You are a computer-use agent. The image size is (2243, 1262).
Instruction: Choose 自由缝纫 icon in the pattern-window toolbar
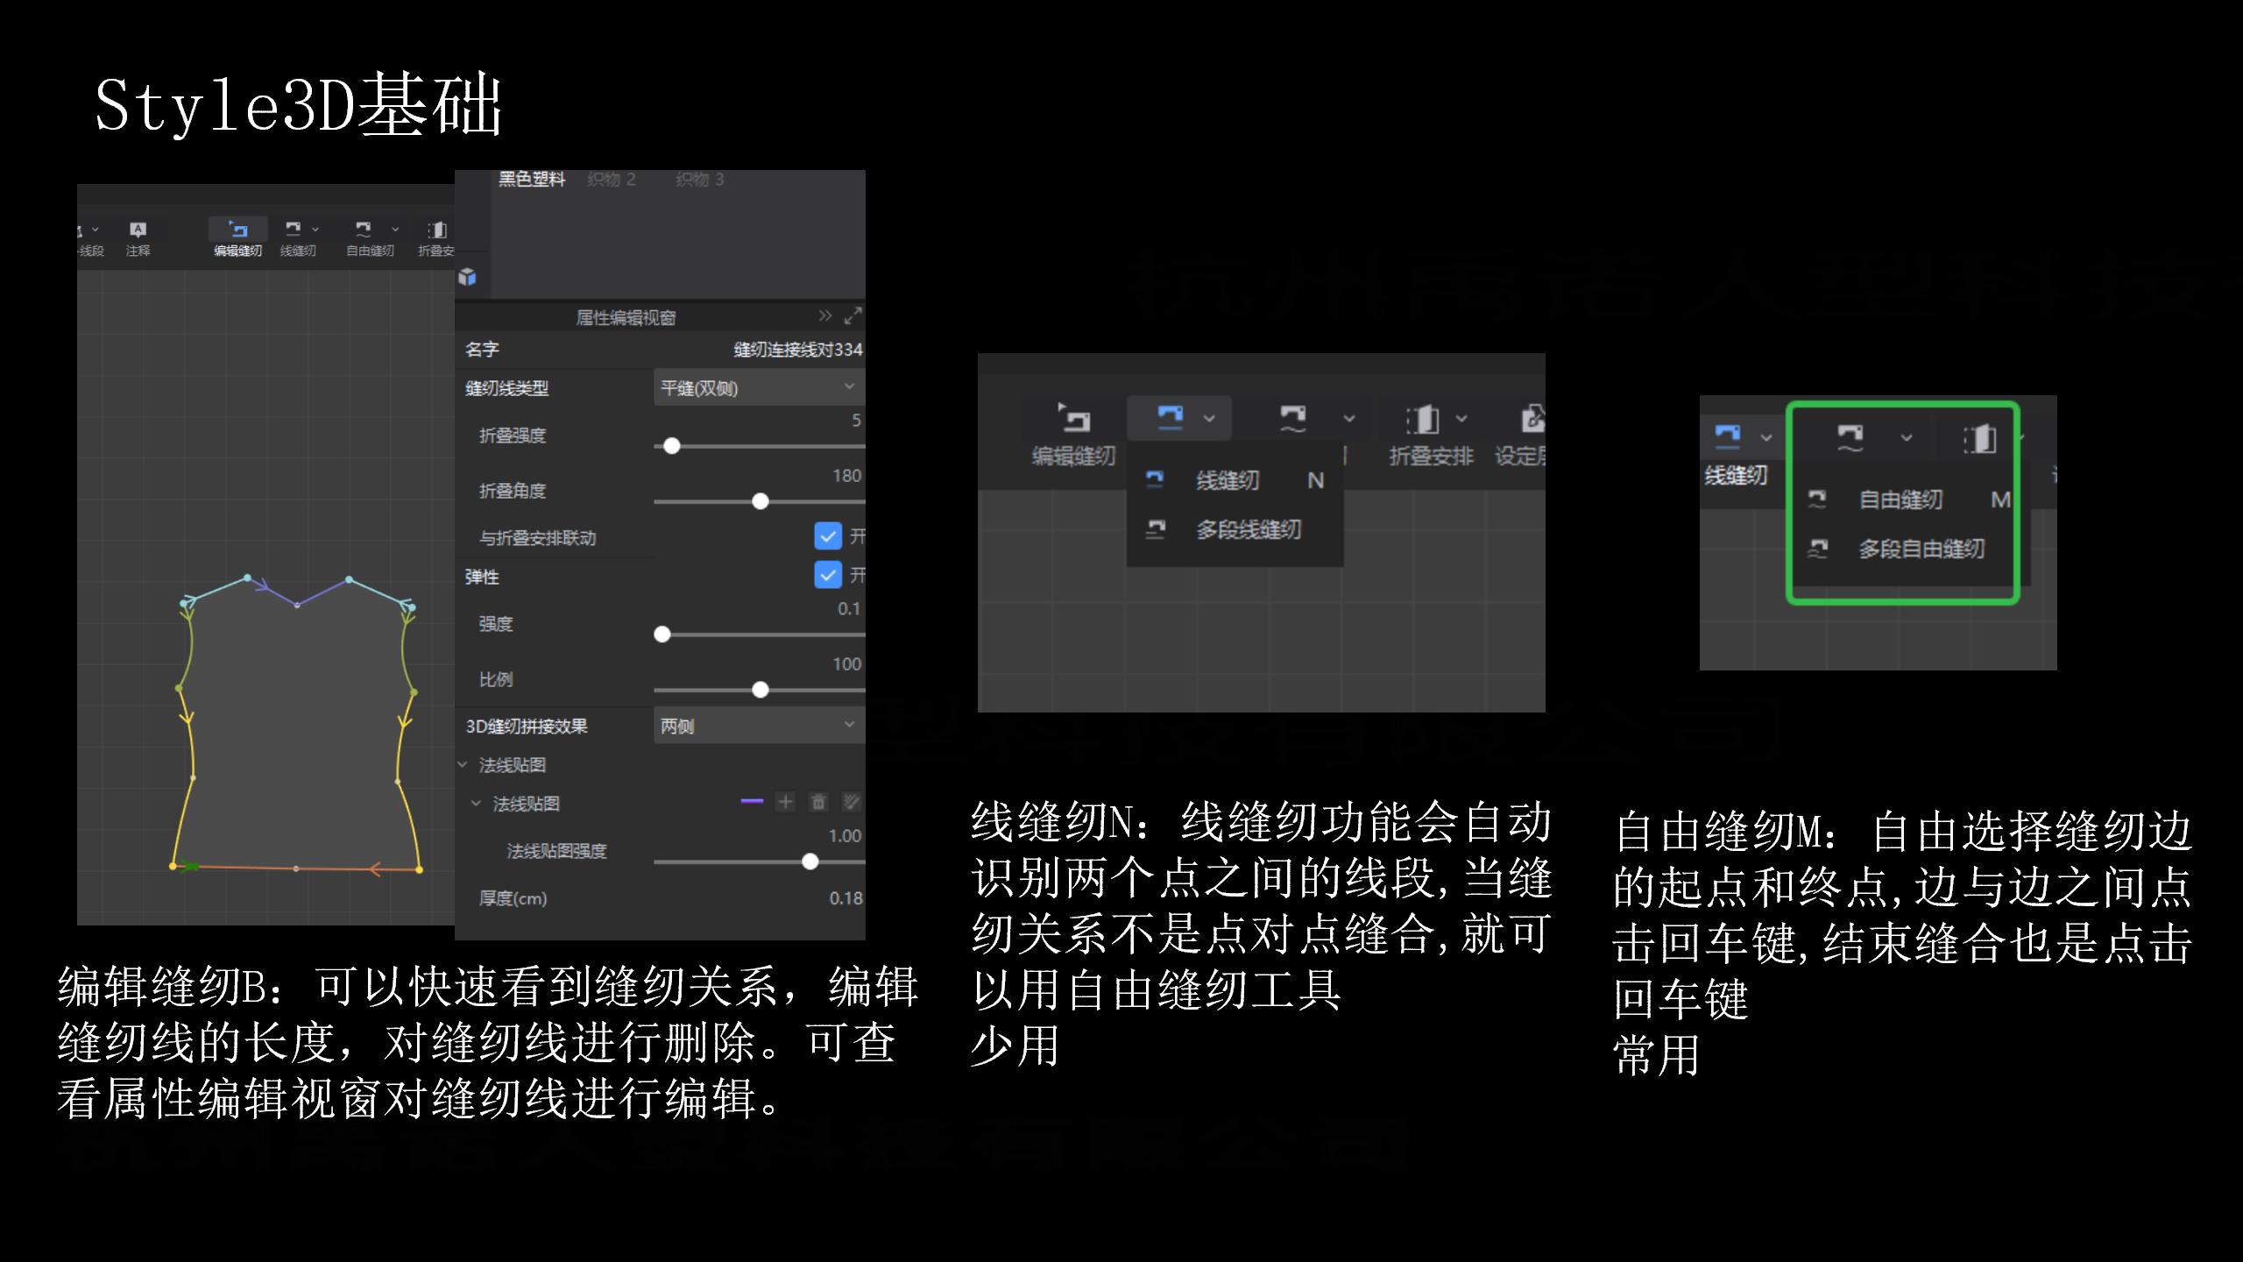point(363,229)
